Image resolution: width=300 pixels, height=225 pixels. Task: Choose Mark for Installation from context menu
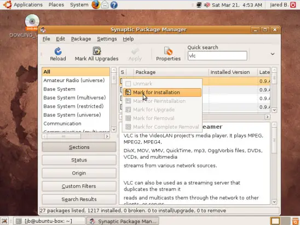click(x=162, y=93)
